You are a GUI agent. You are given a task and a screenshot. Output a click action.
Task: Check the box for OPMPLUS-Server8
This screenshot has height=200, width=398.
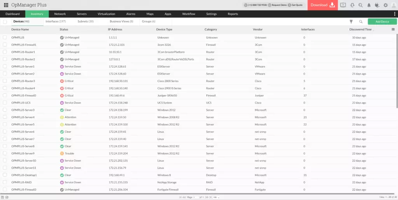pos(5,146)
